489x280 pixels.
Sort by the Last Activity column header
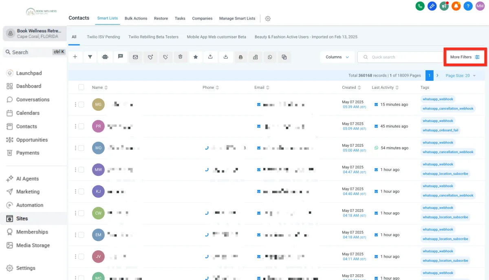385,88
